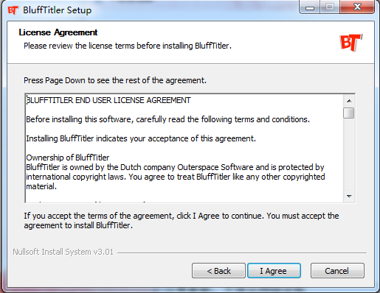This screenshot has width=380, height=293.
Task: Click the scrollbar down arrow in license box
Action: pyautogui.click(x=349, y=196)
